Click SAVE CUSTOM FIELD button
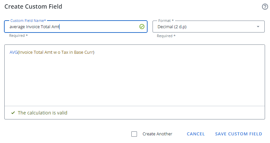The width and height of the screenshot is (270, 143). 238,134
